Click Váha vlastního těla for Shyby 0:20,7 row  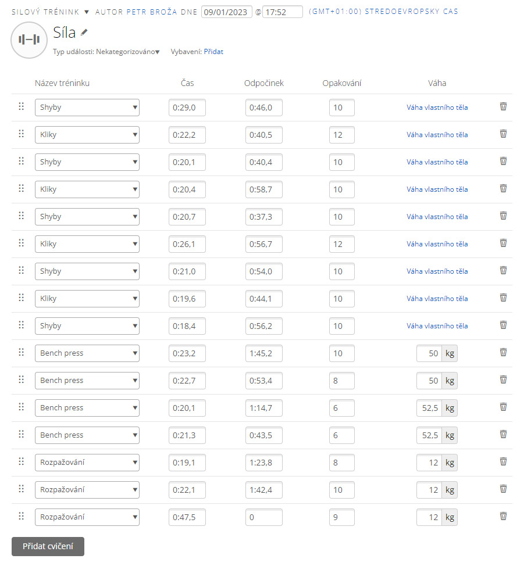(437, 217)
